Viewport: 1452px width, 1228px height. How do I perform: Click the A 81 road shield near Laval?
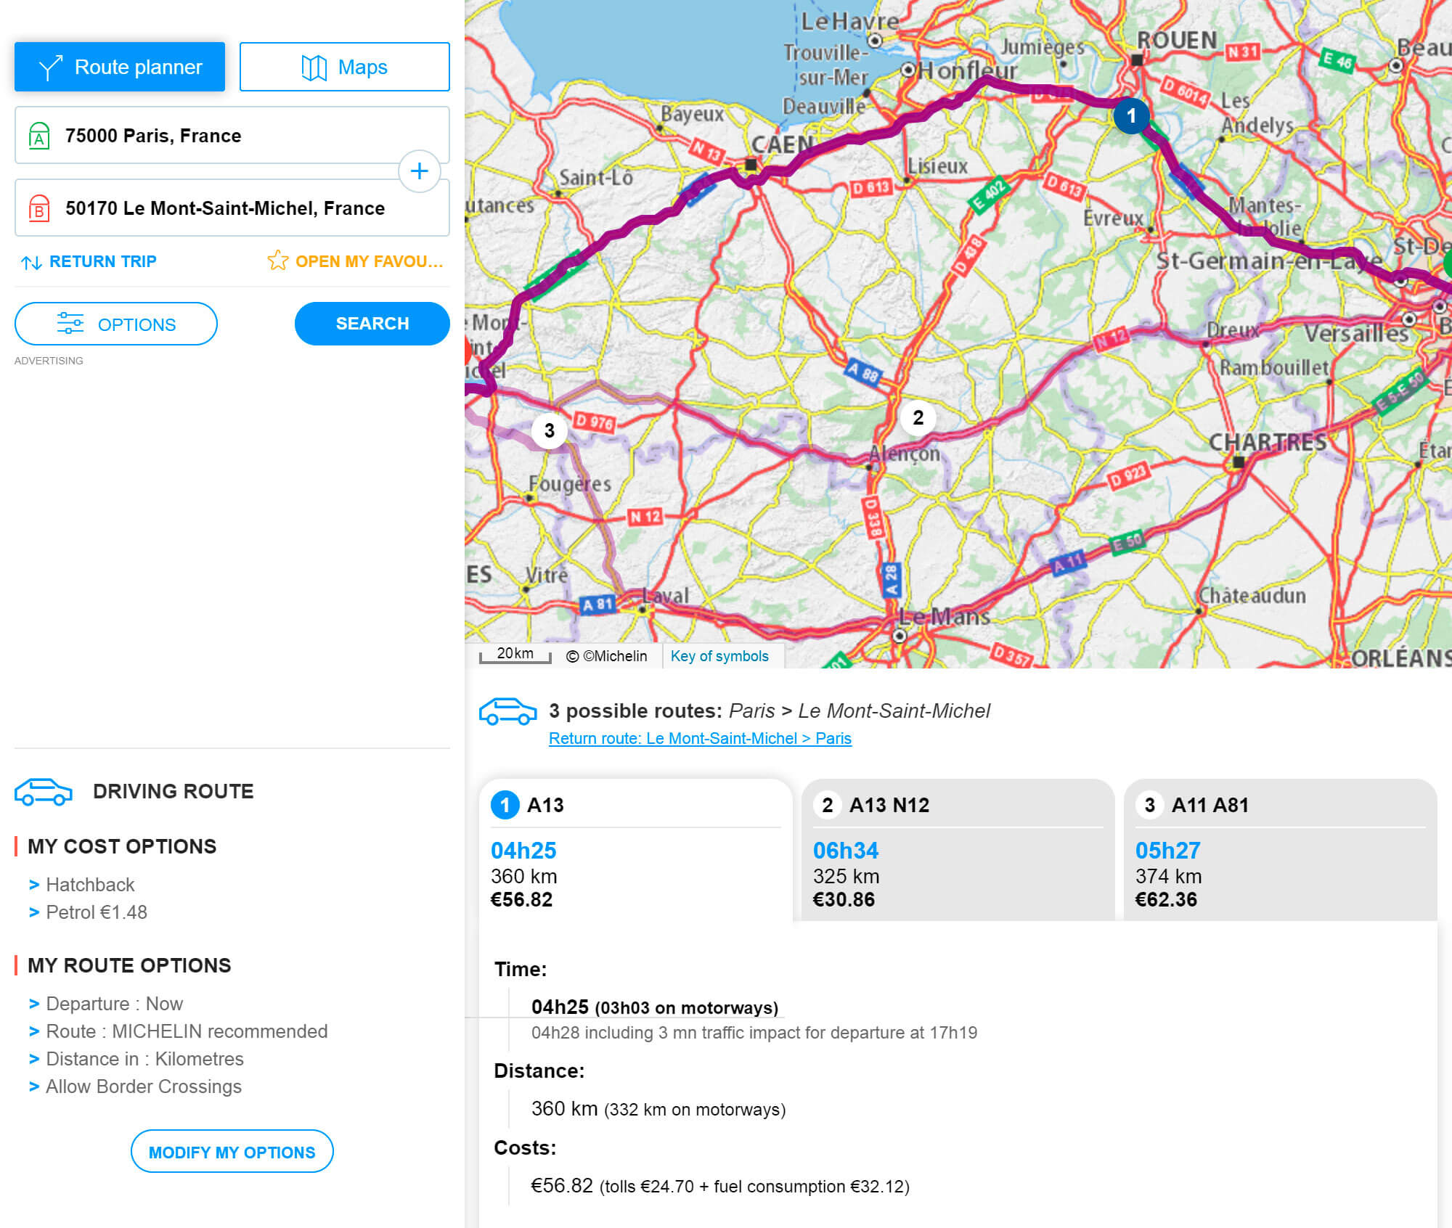[597, 605]
